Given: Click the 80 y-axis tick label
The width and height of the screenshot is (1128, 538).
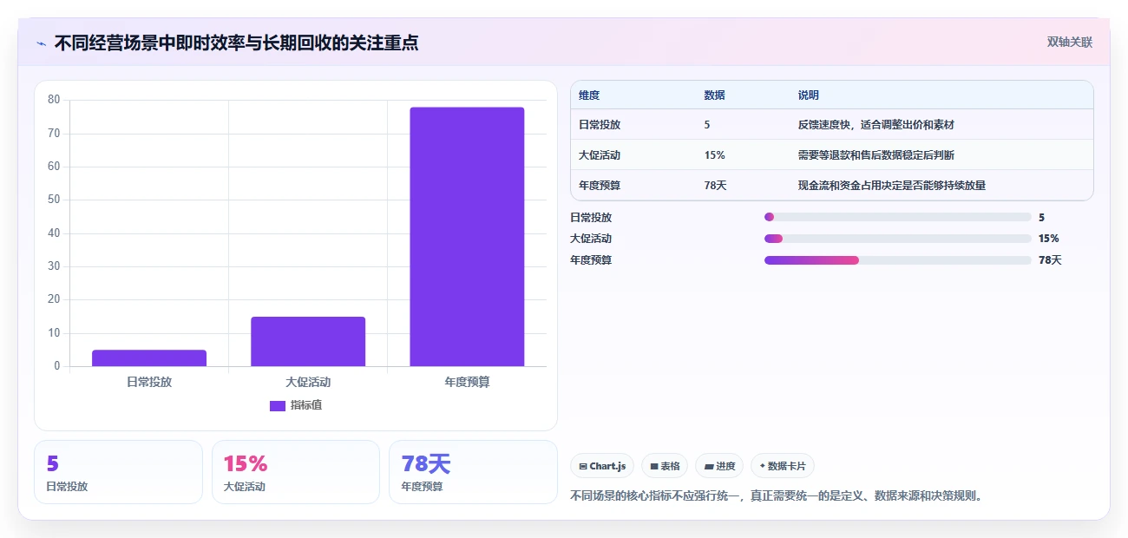Looking at the screenshot, I should pyautogui.click(x=54, y=100).
